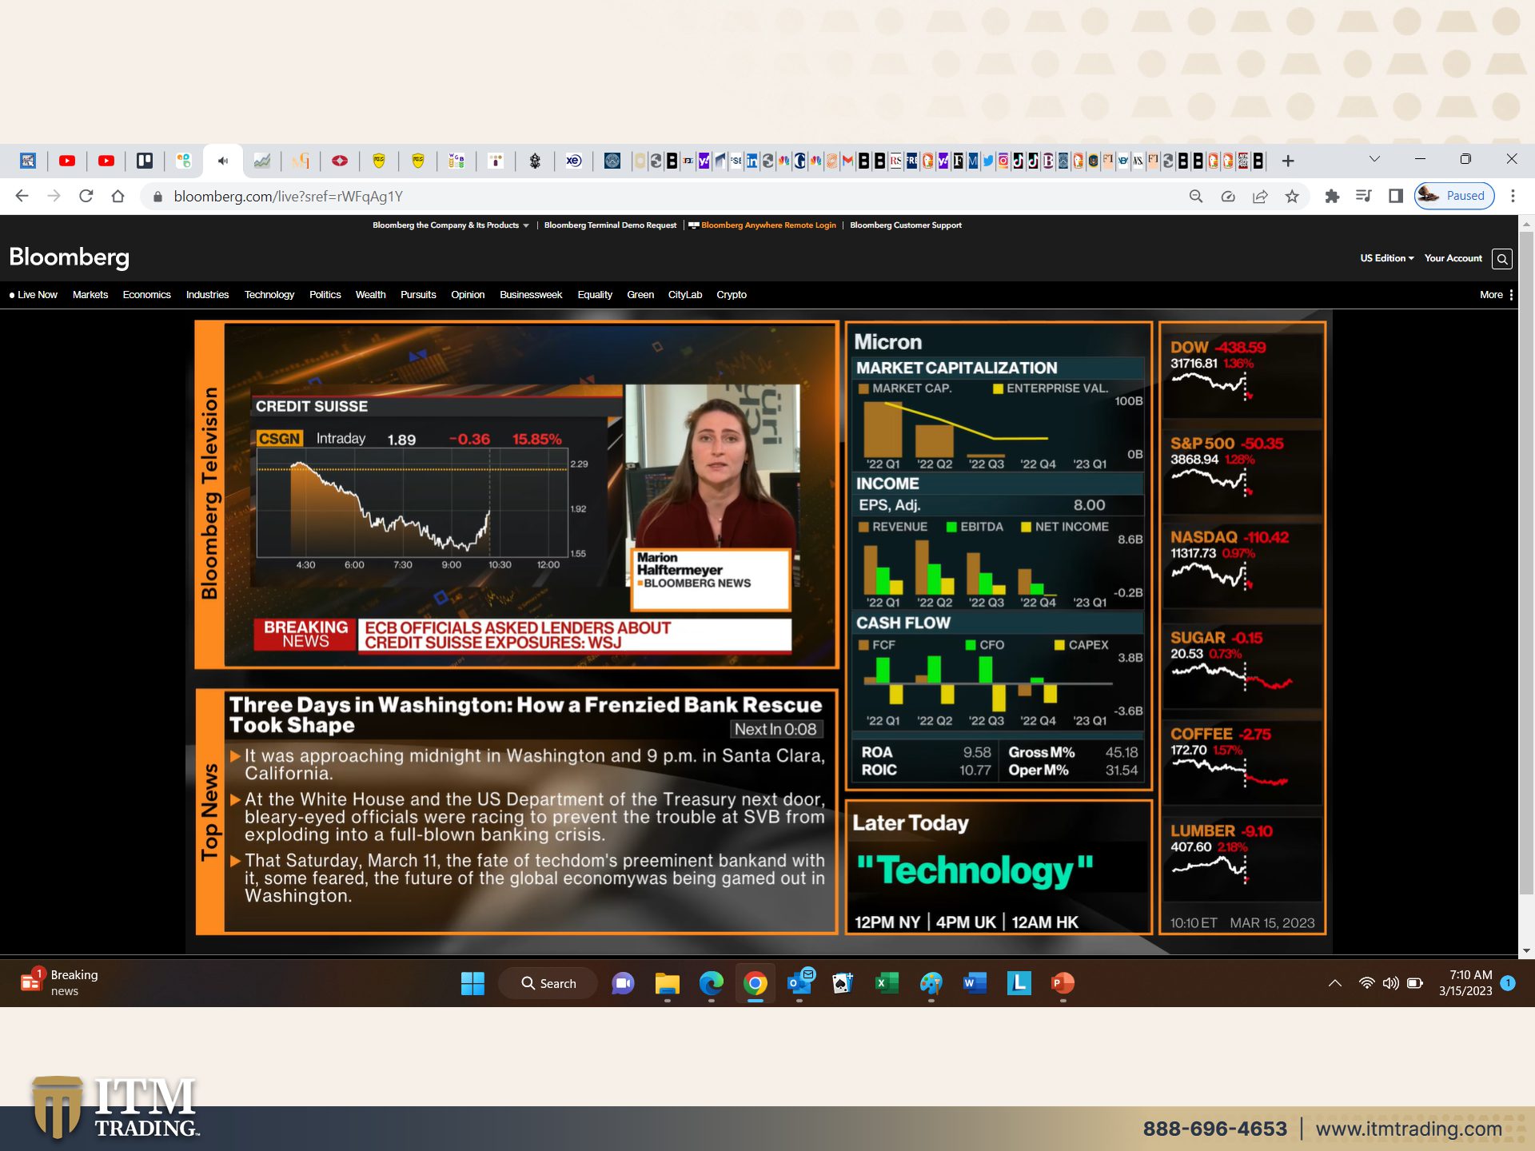Go to the browser Home page

(118, 196)
